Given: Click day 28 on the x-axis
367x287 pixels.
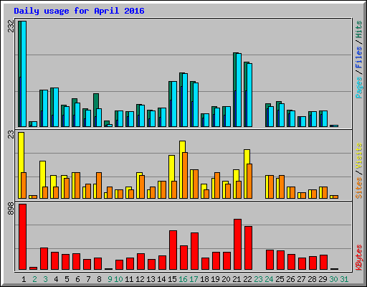Looking at the screenshot, I should pos(312,279).
